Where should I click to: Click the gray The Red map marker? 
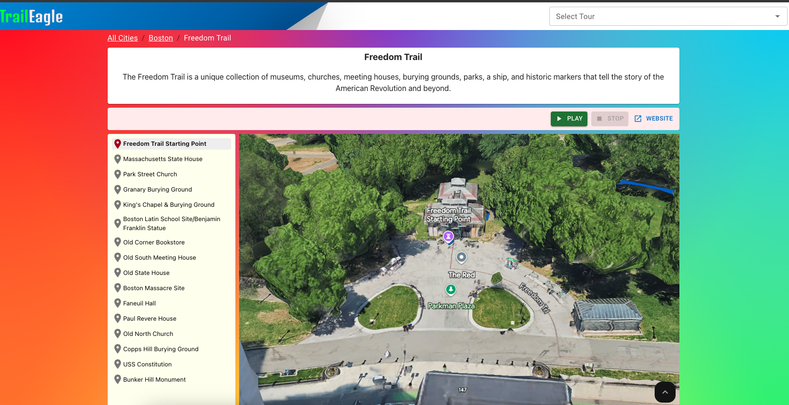coord(461,258)
